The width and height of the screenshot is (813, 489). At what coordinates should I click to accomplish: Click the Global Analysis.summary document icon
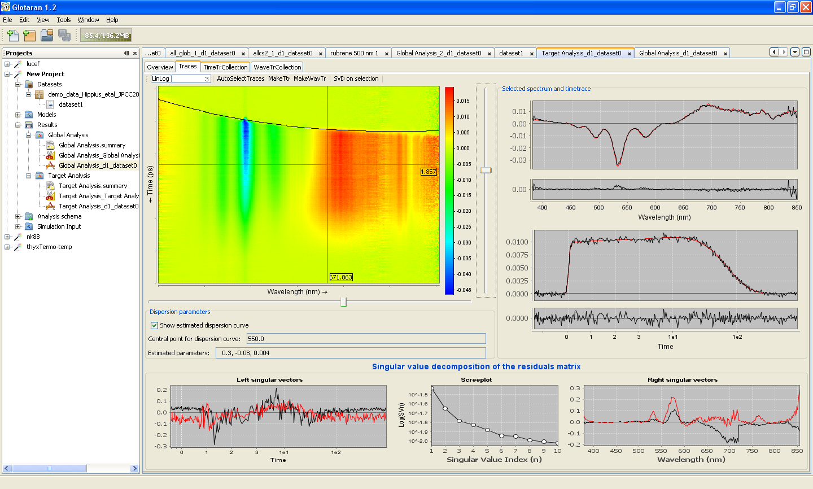[50, 145]
